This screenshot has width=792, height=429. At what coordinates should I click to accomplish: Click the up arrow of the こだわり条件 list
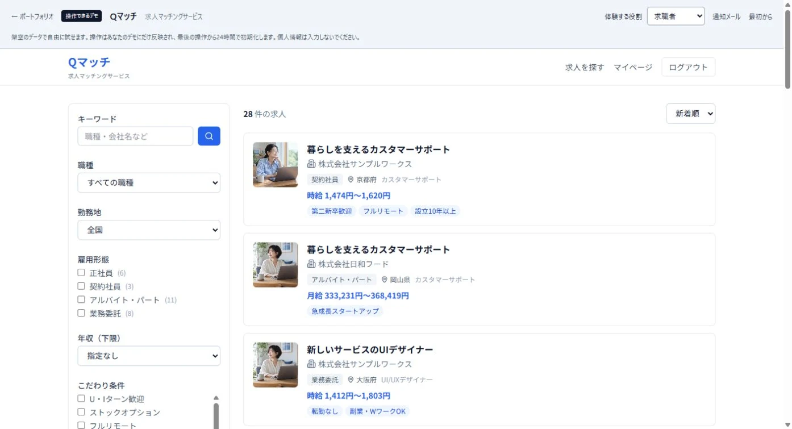[216, 398]
